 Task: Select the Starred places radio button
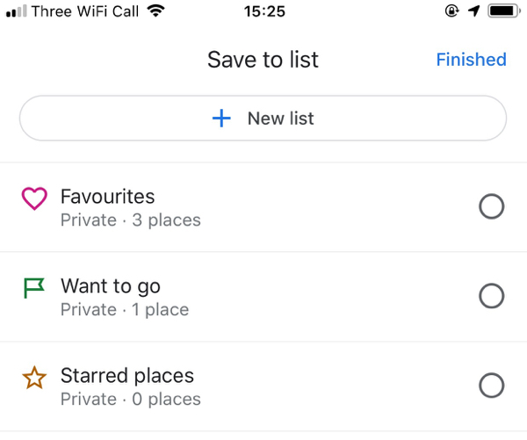pyautogui.click(x=491, y=386)
